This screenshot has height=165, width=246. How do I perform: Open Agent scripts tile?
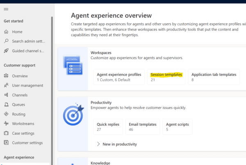point(177,127)
